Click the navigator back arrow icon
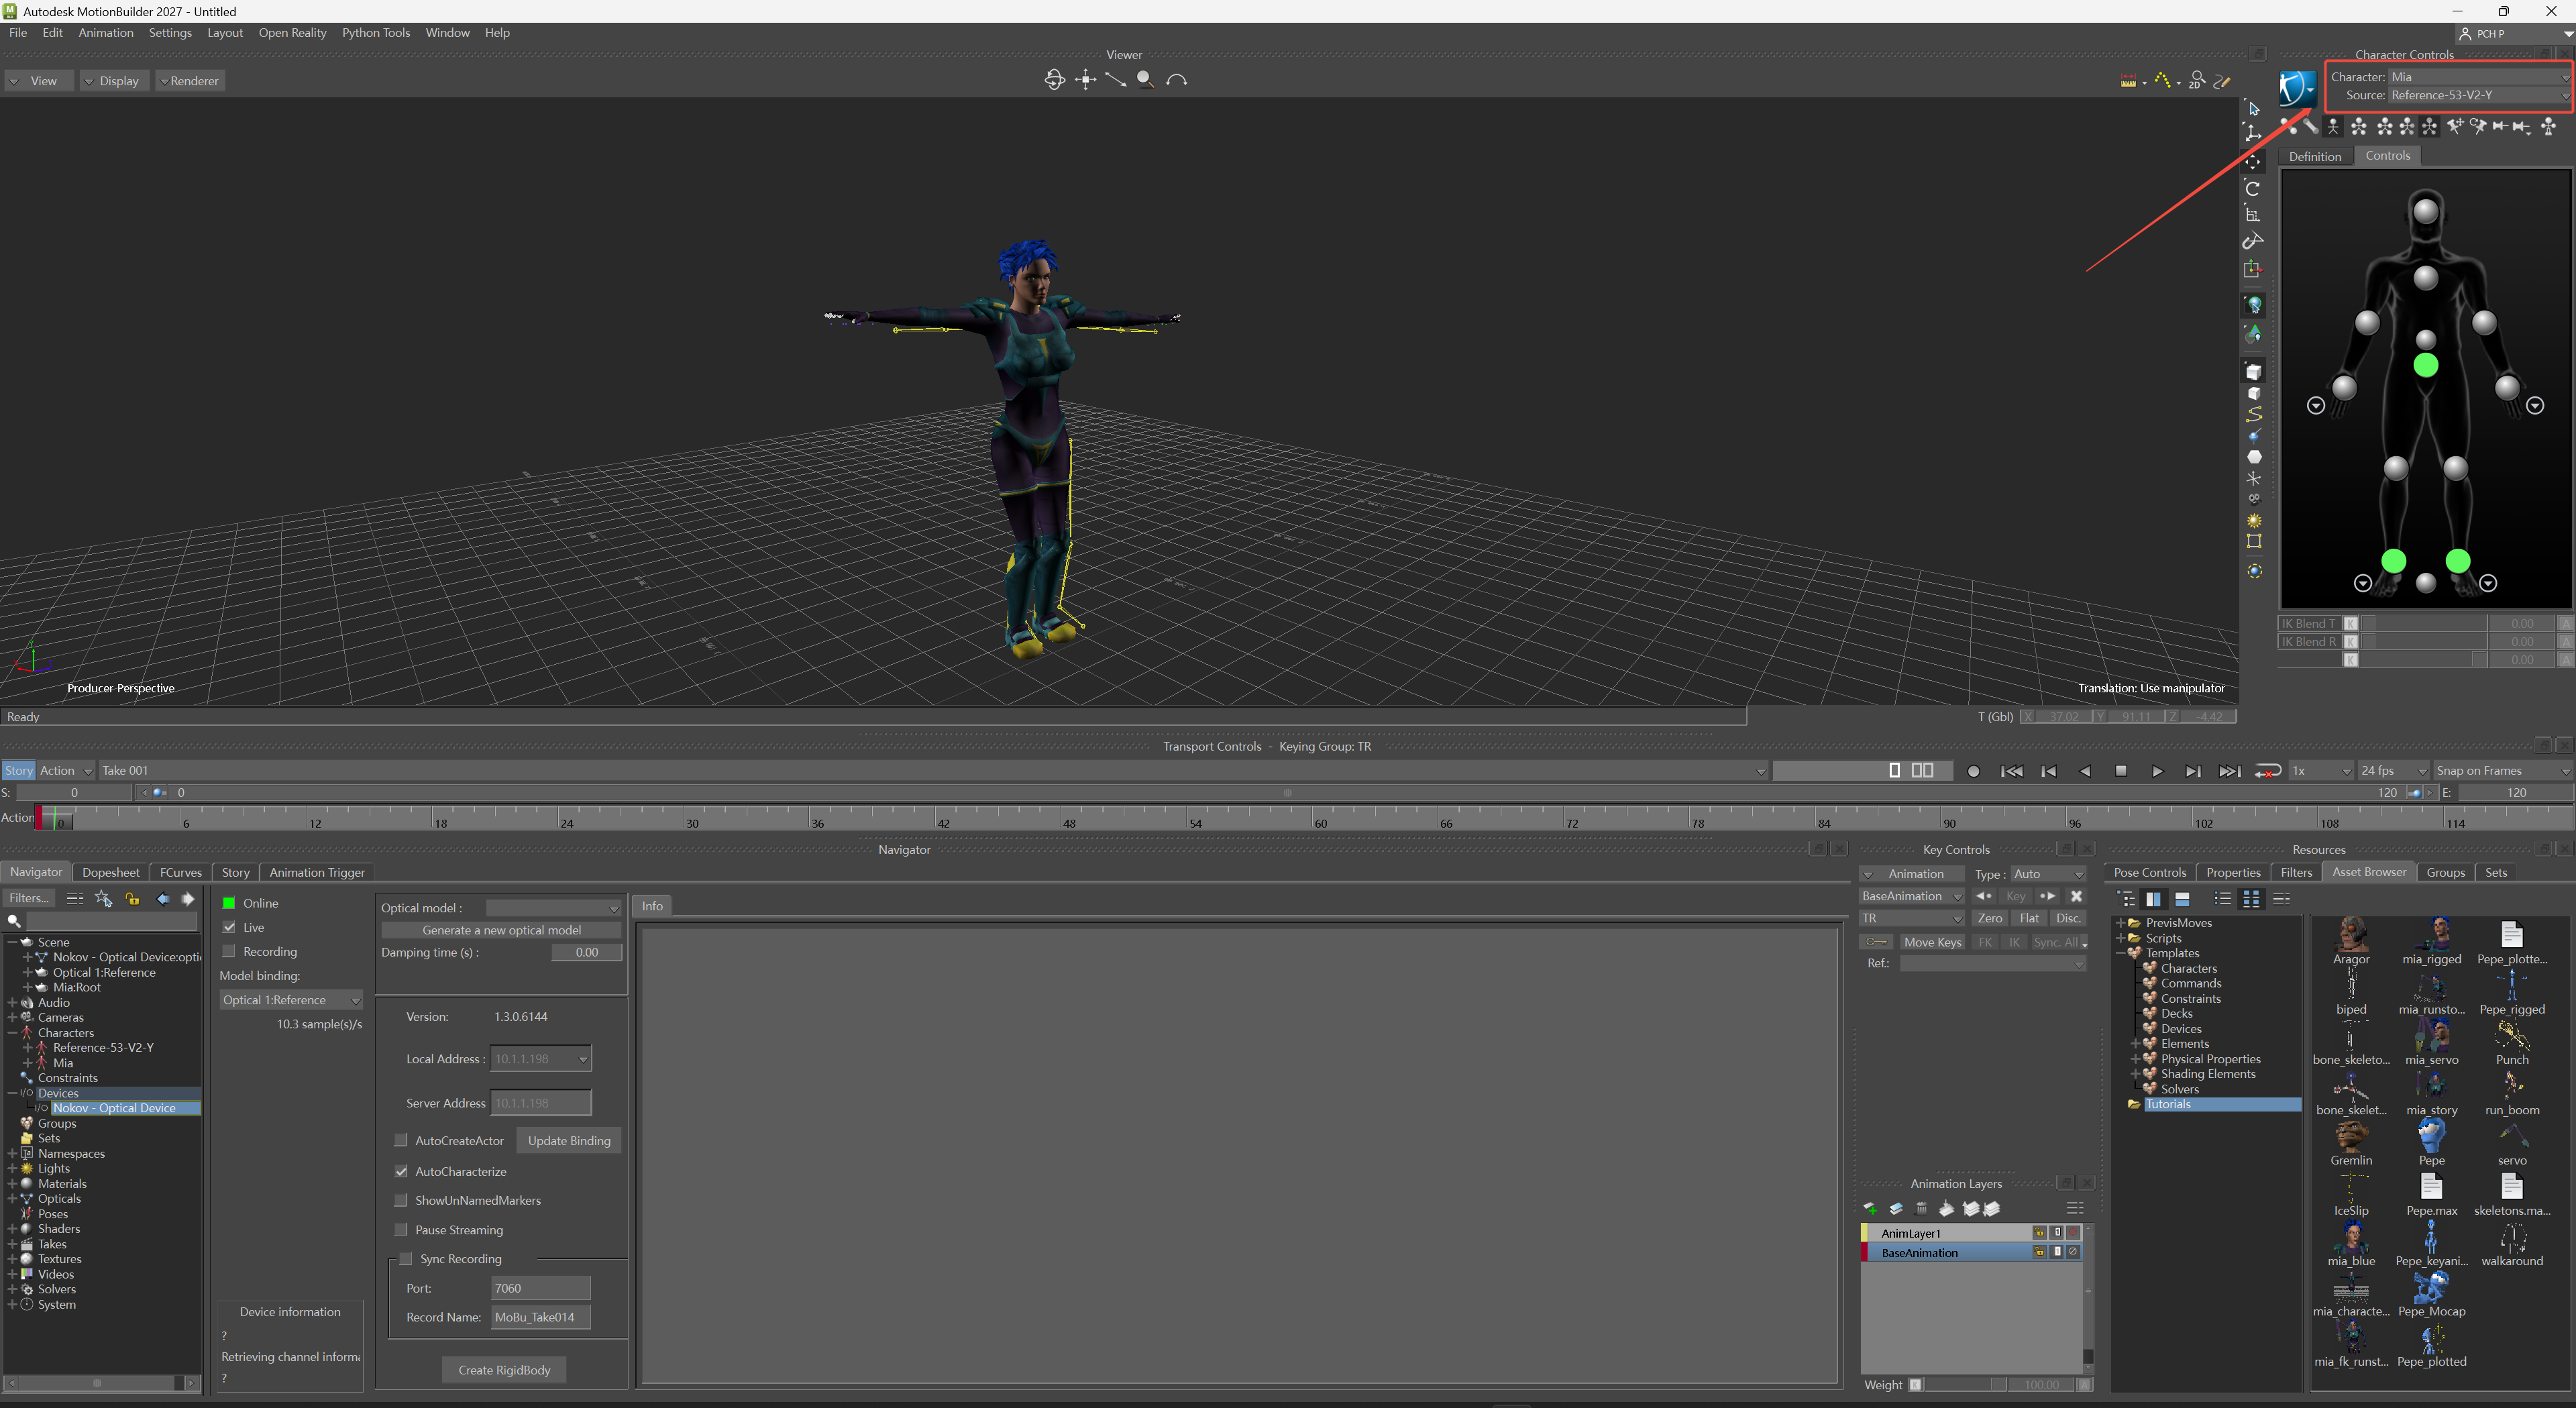 [163, 898]
